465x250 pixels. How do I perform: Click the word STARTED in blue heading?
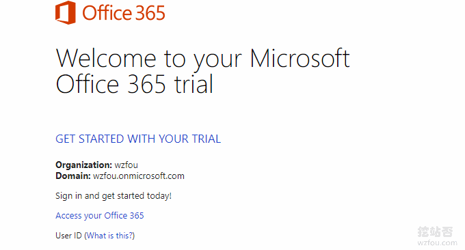tap(101, 139)
